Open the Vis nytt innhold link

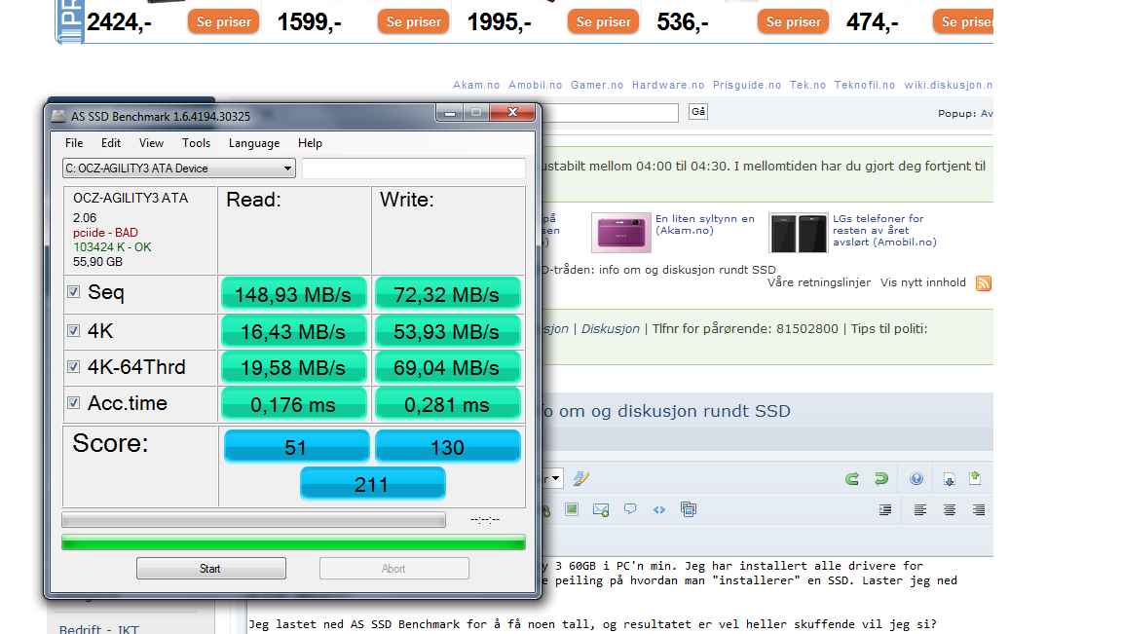923,282
